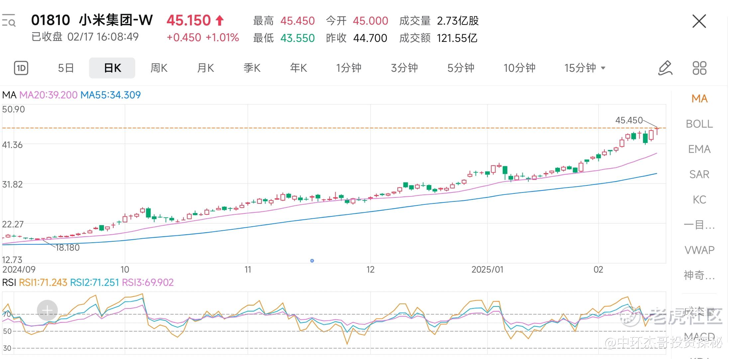The width and height of the screenshot is (737, 359).
Task: Select the 1分钟 interval
Action: 349,68
